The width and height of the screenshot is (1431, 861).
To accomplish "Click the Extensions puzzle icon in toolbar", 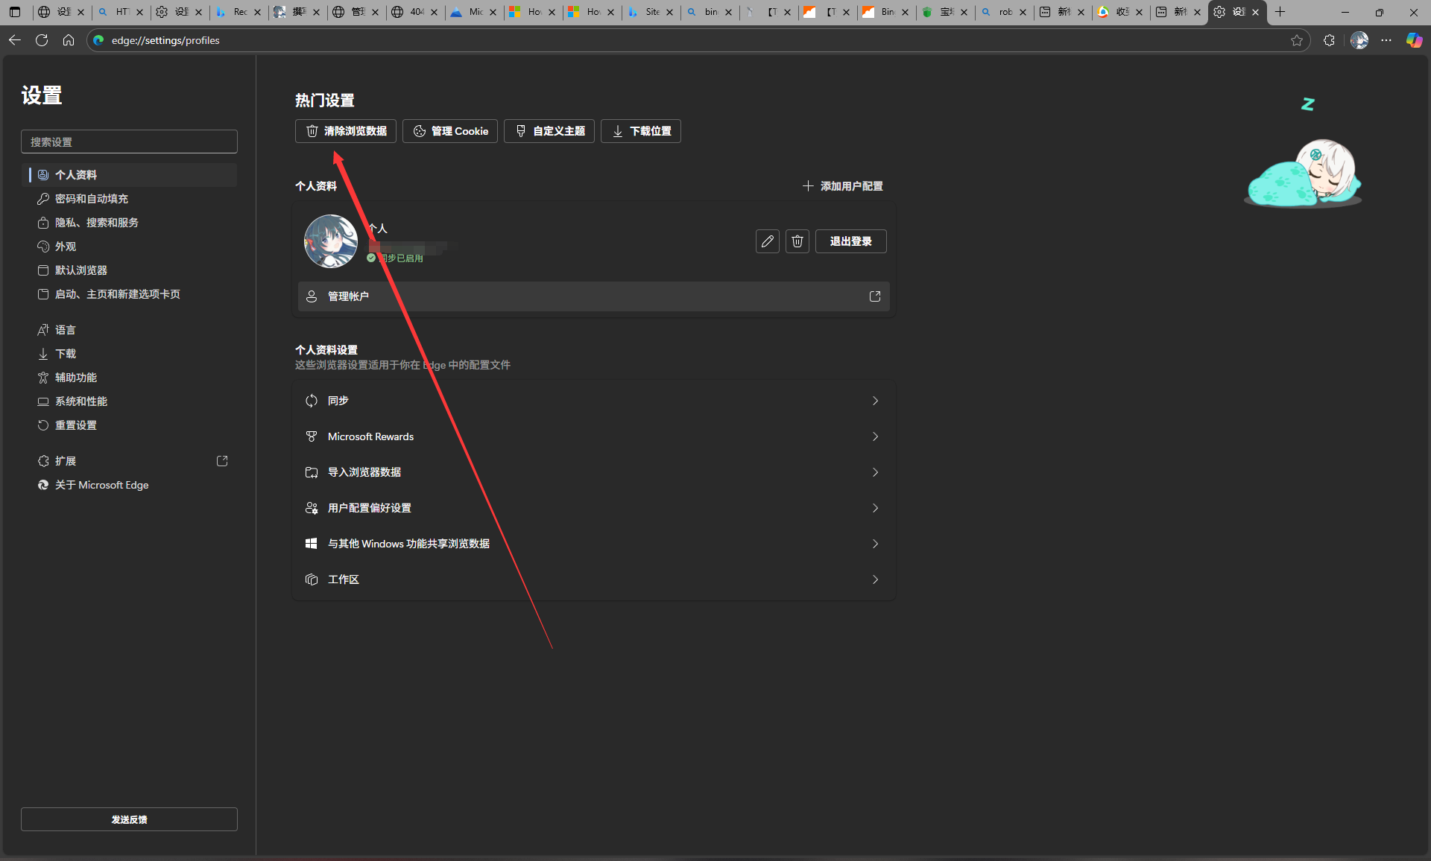I will pyautogui.click(x=1329, y=40).
